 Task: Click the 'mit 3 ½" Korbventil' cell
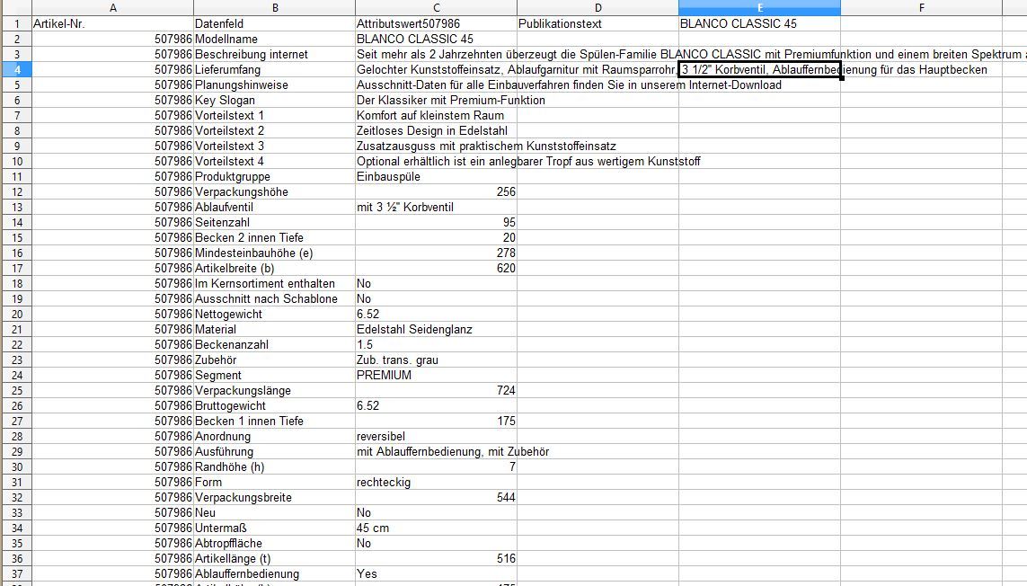point(436,207)
